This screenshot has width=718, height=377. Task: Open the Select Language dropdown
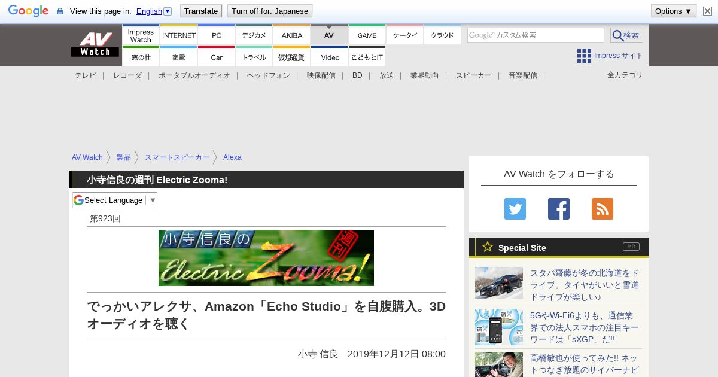pos(115,200)
